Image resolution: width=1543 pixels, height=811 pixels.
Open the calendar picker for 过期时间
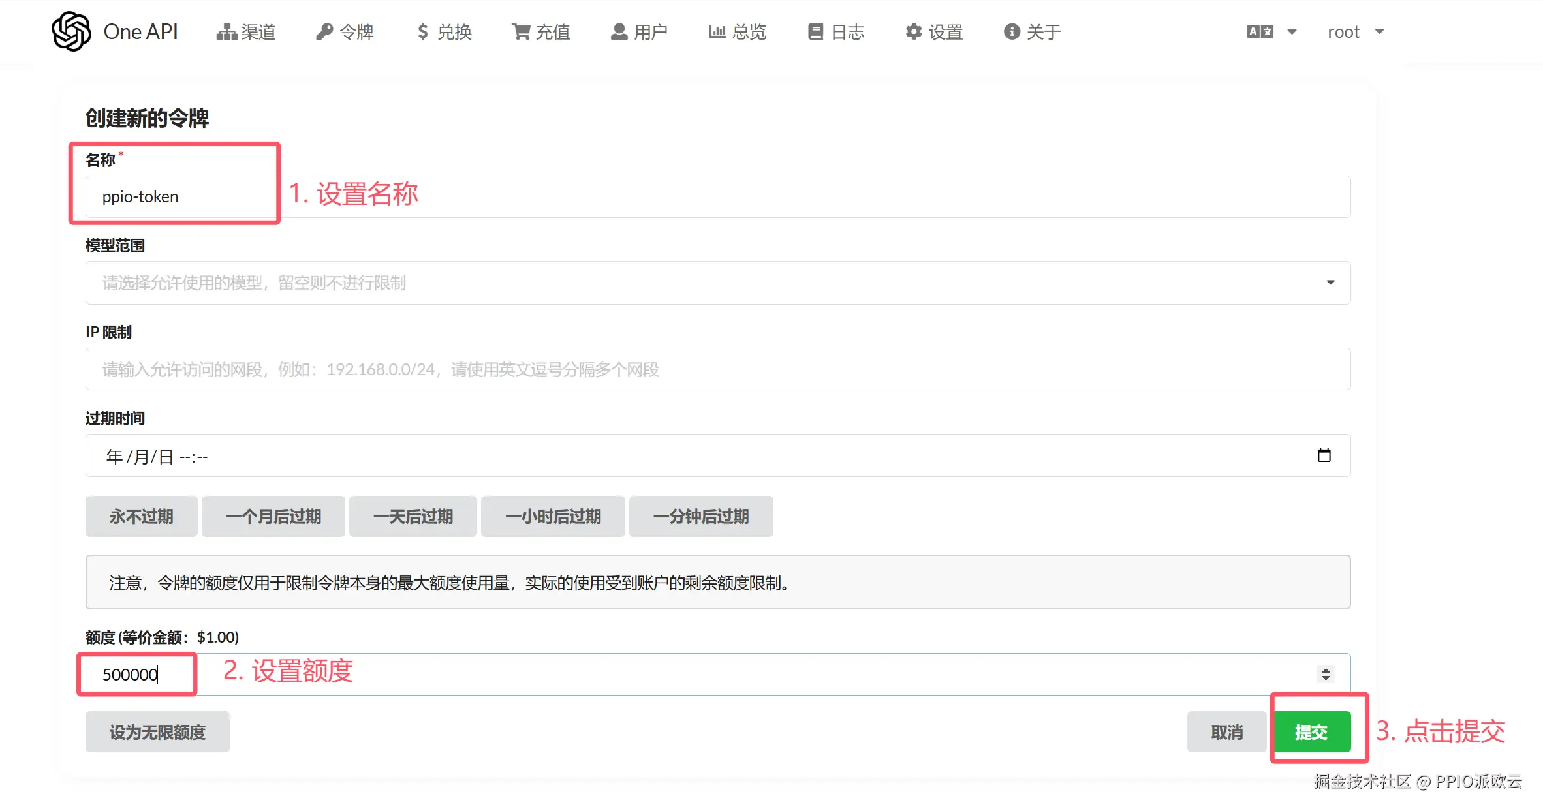(1324, 455)
